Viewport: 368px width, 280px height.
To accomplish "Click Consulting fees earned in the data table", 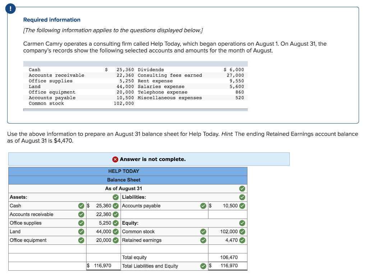I will 170,75.
